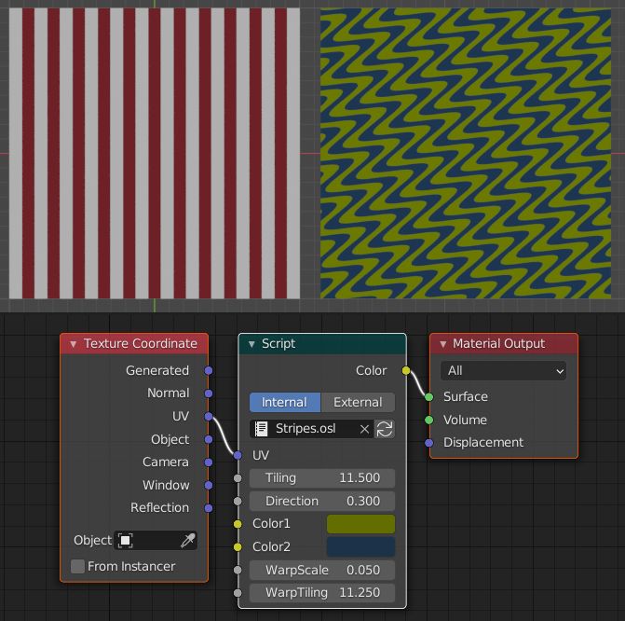
Task: Click the Material Output node title
Action: [x=498, y=344]
